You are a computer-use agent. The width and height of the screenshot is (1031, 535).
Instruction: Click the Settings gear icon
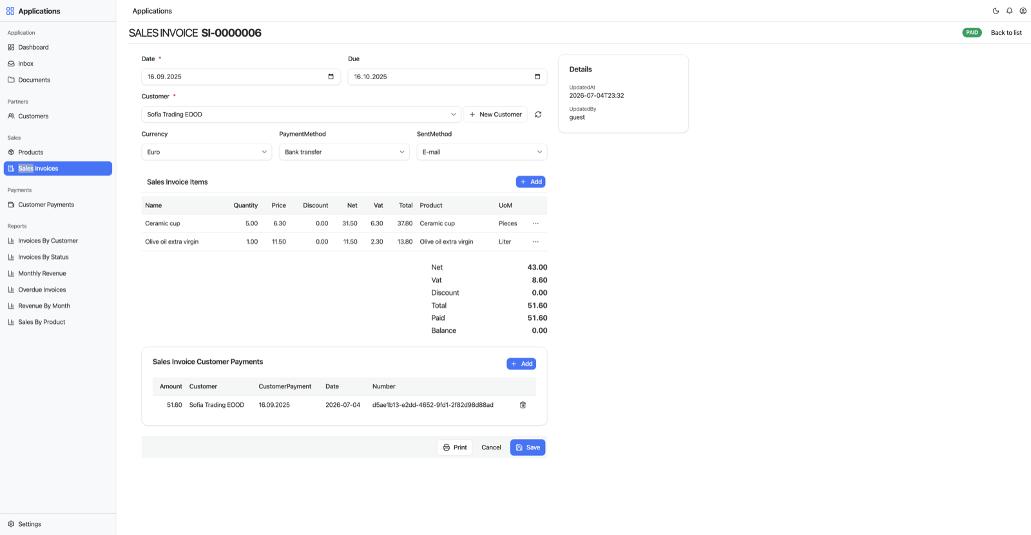tap(11, 524)
